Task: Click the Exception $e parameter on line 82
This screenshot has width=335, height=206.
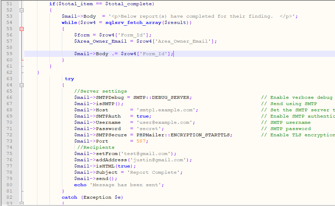Action: 102,197
